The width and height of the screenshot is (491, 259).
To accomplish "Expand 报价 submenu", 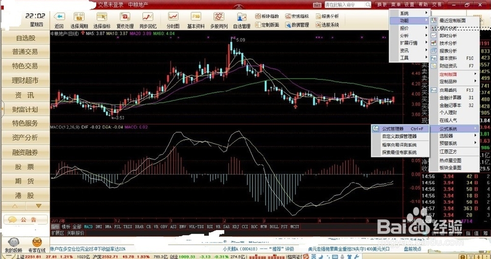I will tap(409, 28).
